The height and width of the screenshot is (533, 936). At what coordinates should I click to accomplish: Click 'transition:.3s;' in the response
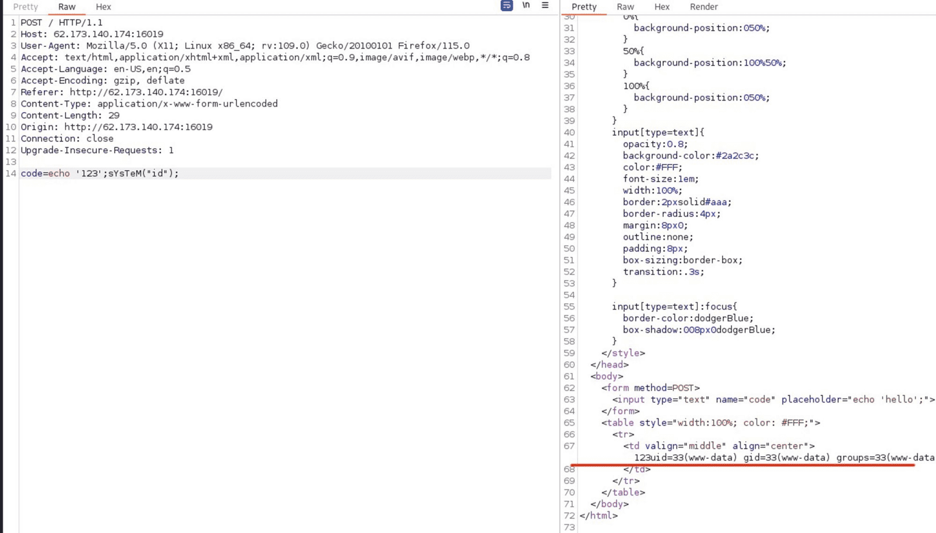[x=663, y=272]
